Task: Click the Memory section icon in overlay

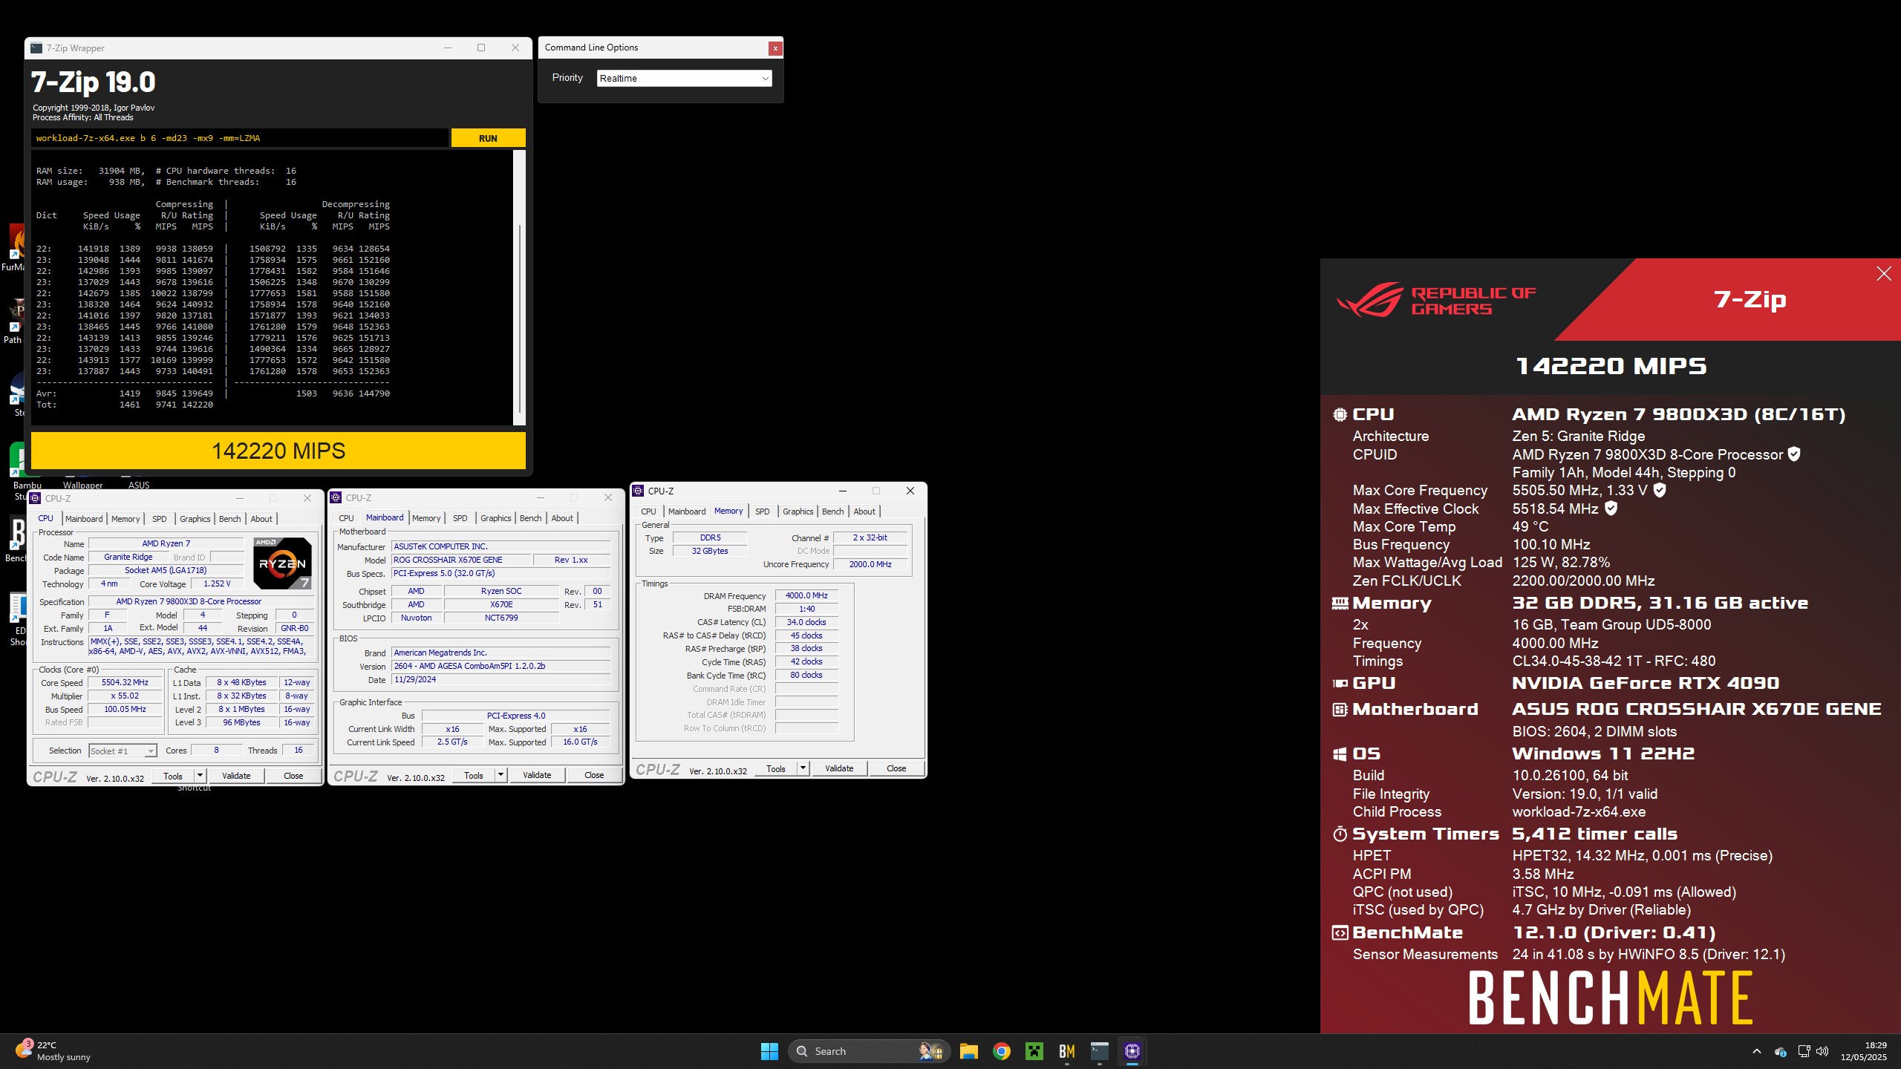Action: tap(1340, 604)
